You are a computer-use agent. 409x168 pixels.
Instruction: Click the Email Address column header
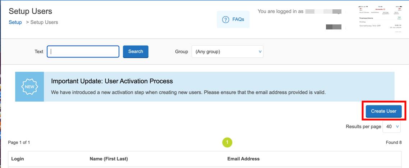pos(243,159)
